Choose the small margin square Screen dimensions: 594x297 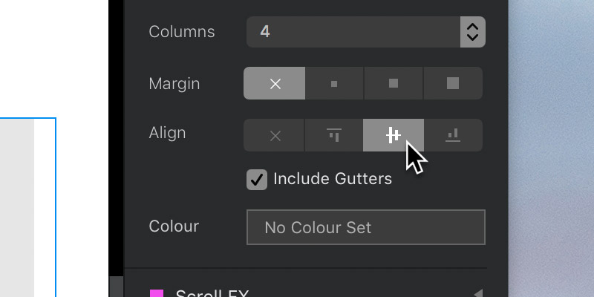tap(334, 83)
